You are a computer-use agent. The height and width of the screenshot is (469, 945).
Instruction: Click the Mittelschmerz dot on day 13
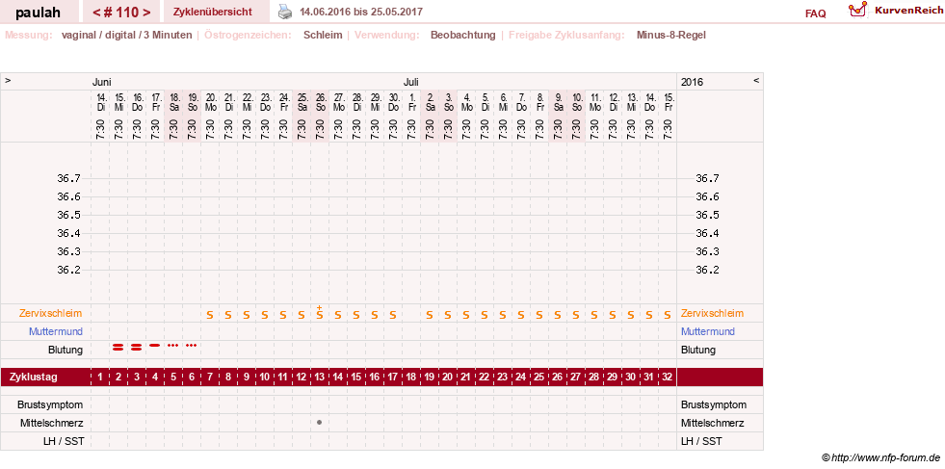pos(320,423)
